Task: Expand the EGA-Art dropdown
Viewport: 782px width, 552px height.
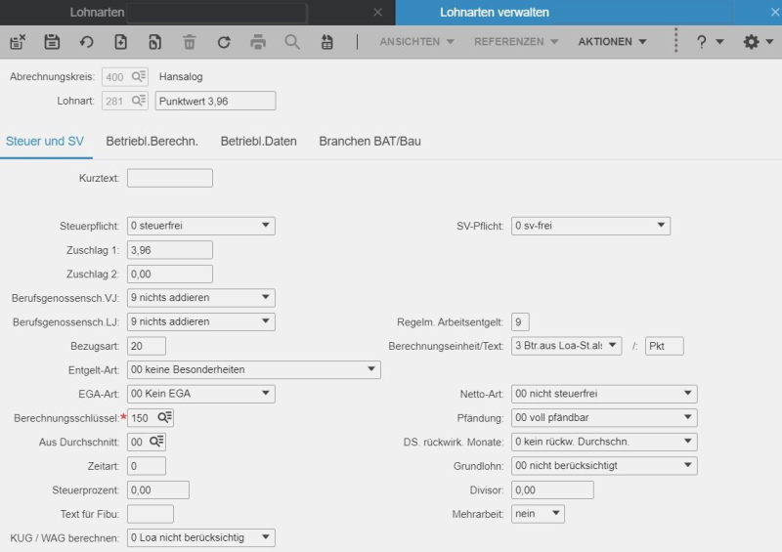Action: tap(201, 394)
